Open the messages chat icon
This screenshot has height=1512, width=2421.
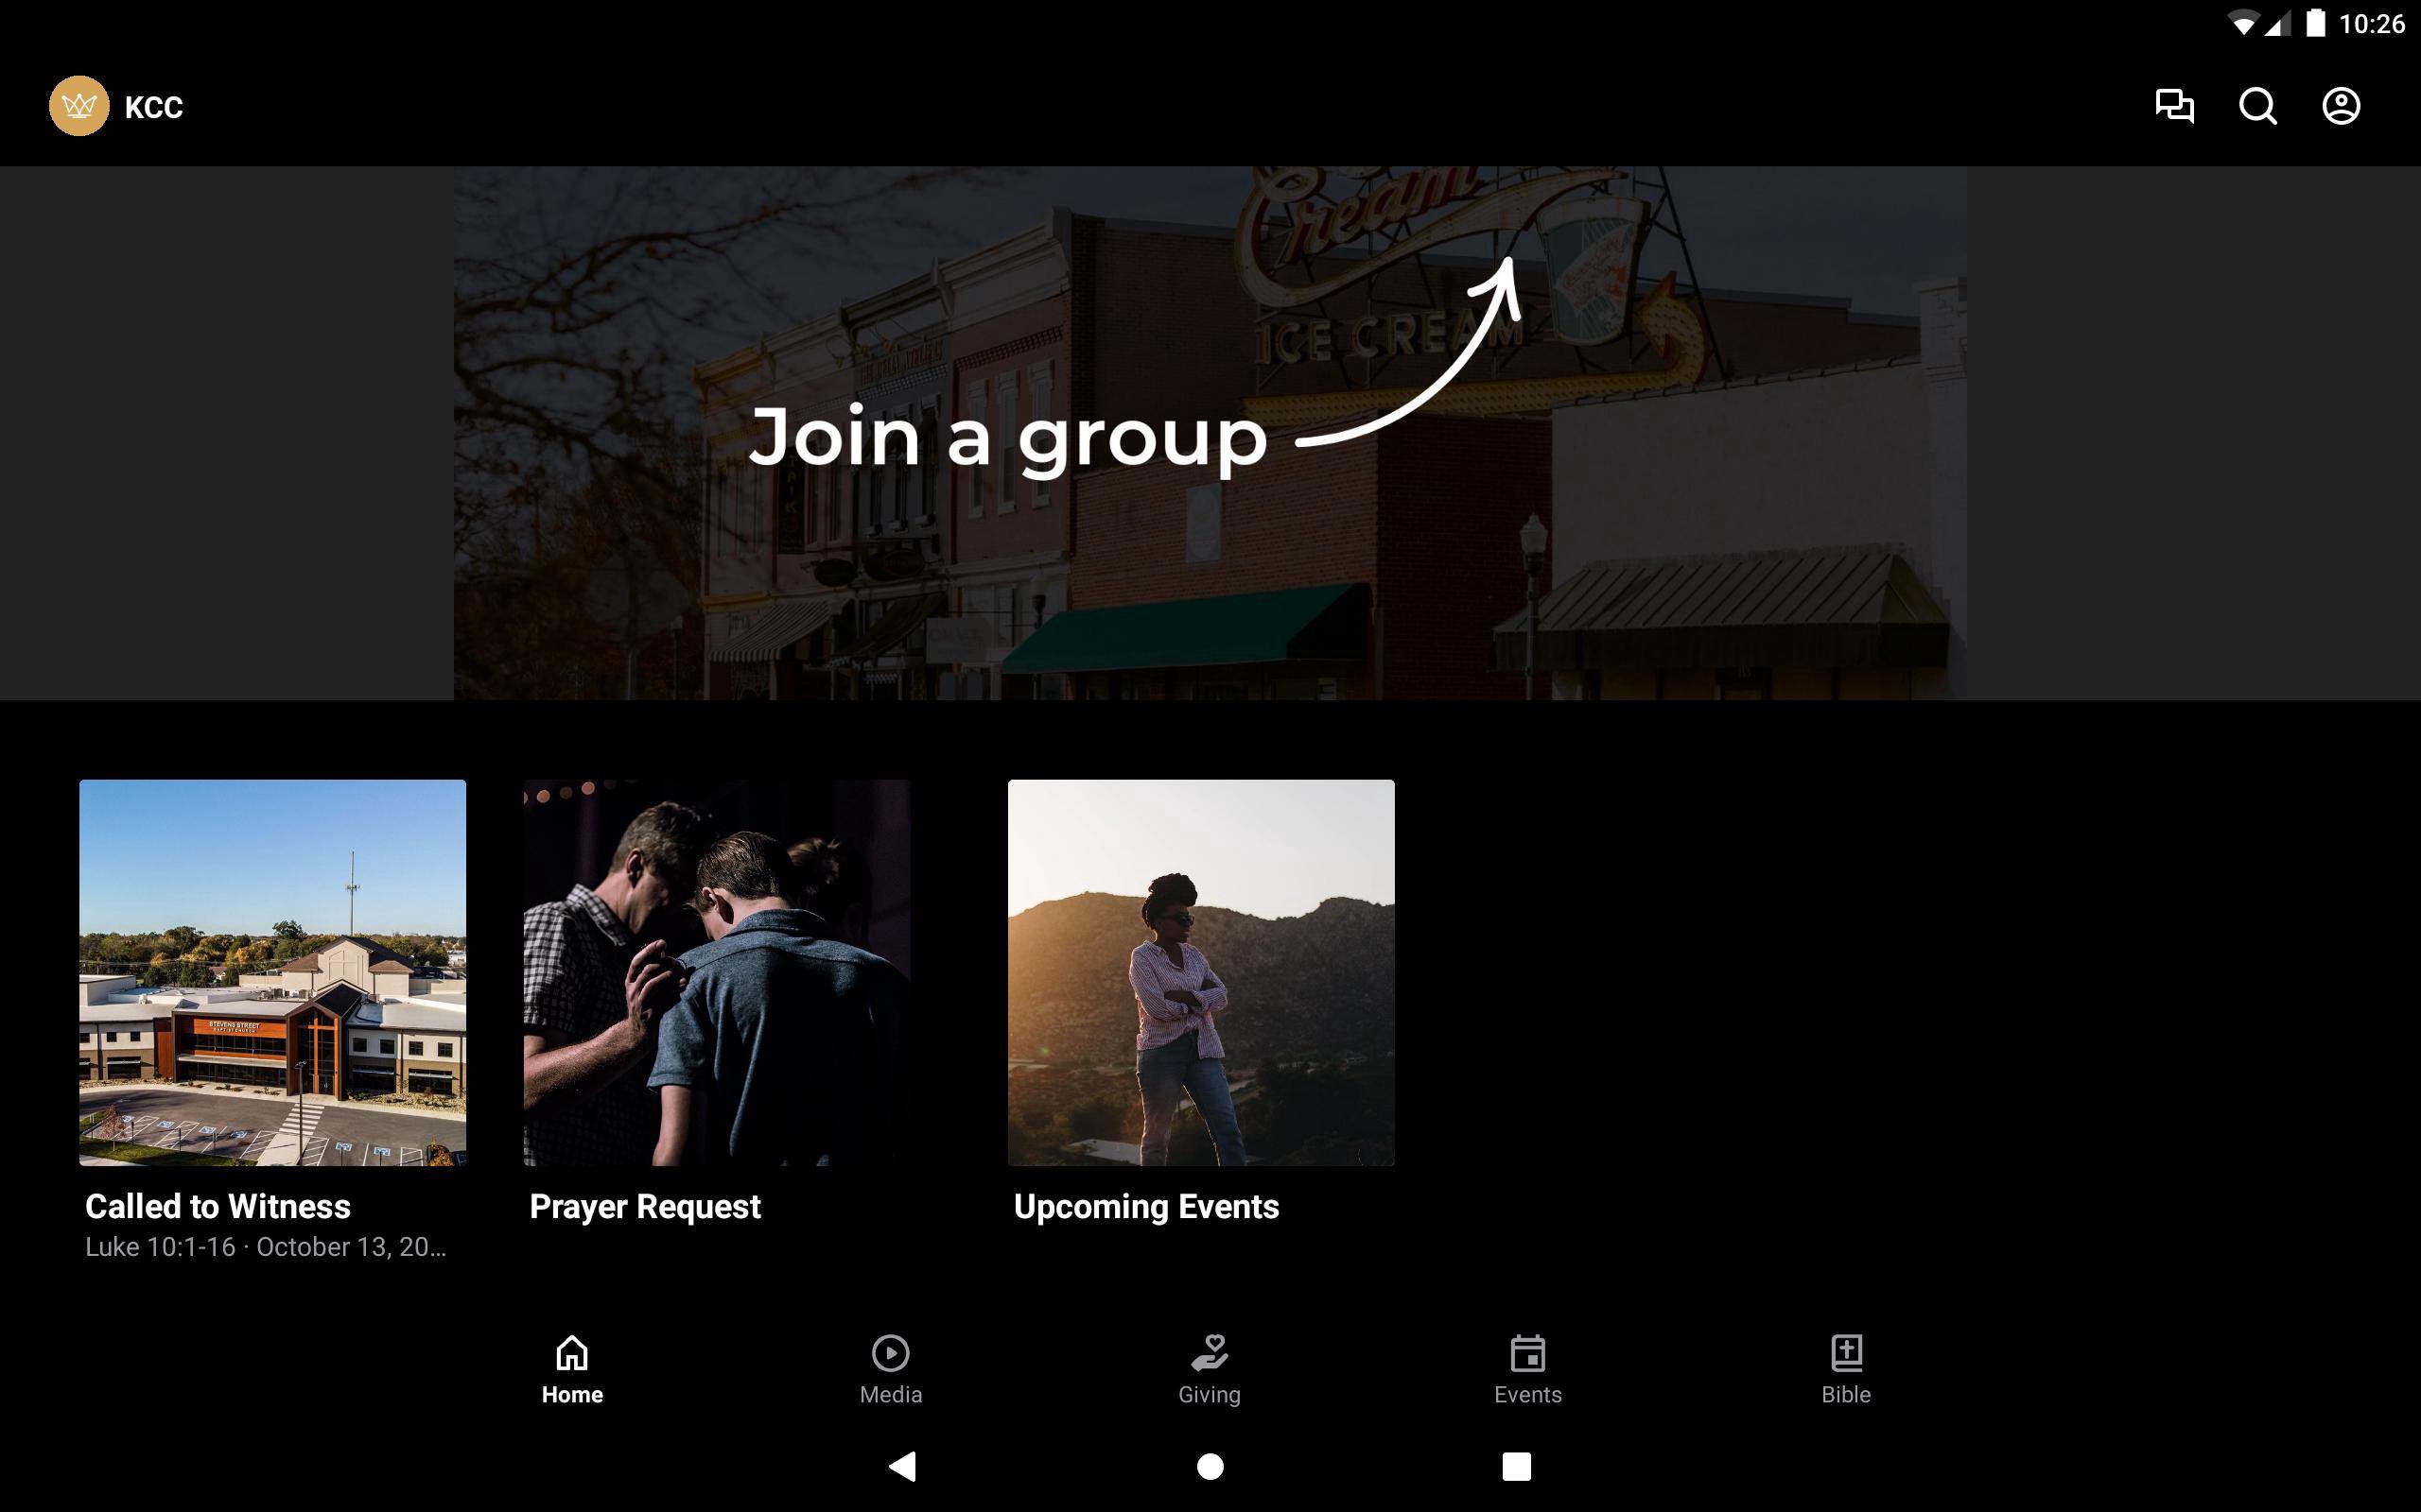[x=2174, y=106]
